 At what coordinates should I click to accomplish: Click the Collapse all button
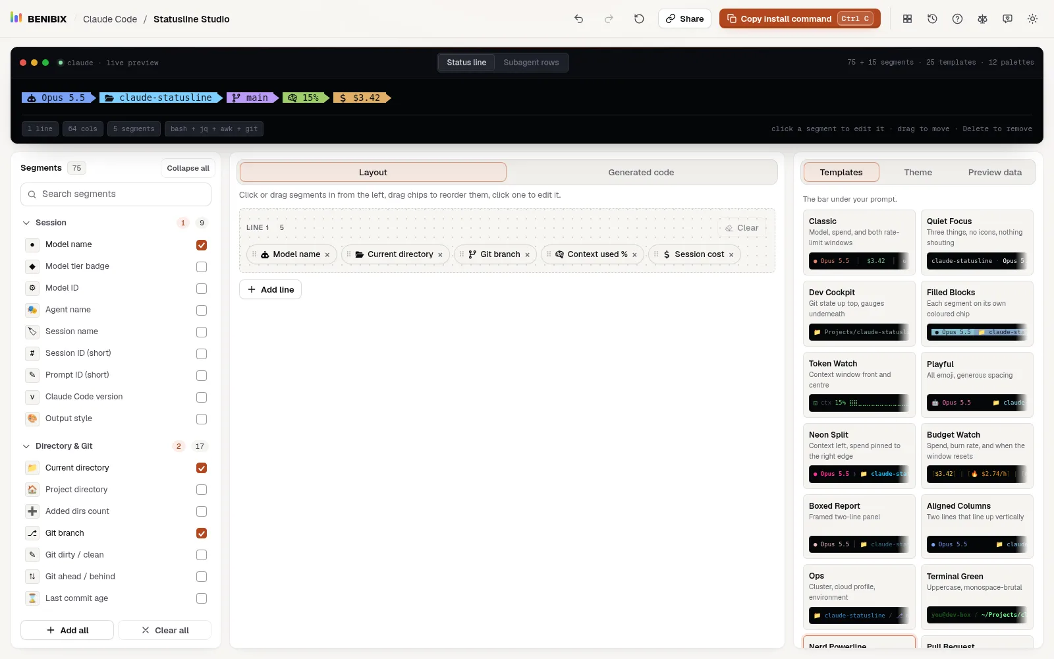point(188,169)
